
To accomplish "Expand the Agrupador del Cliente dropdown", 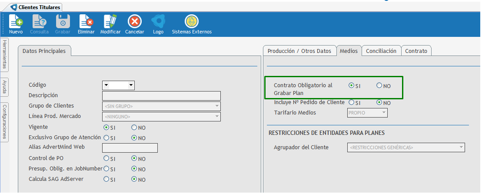I will tap(461, 147).
